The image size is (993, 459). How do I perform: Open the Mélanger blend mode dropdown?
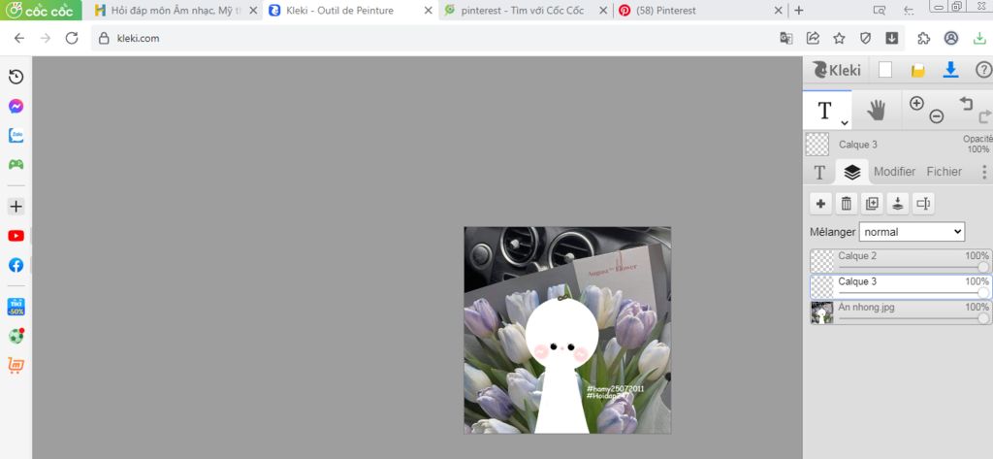click(x=912, y=232)
